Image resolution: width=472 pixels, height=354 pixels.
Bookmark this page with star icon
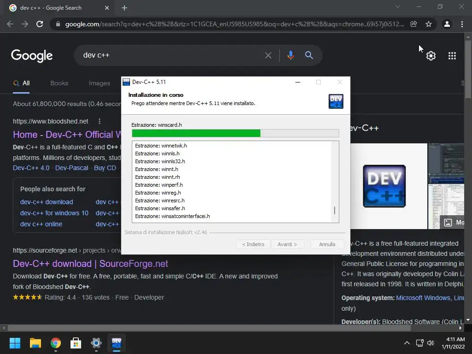[429, 24]
